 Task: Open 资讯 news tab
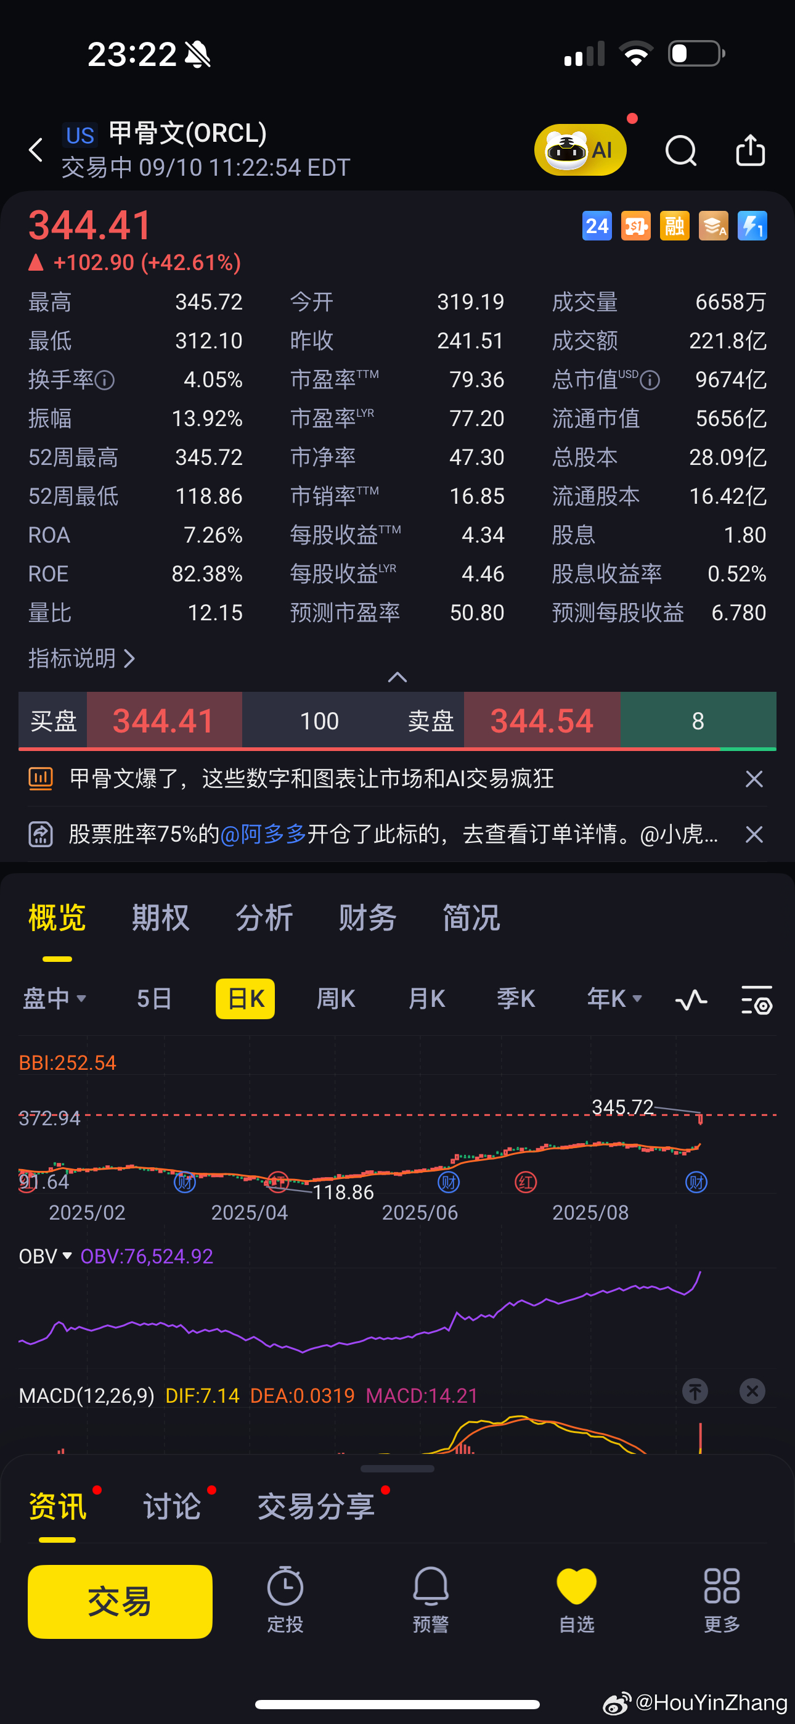[x=57, y=1507]
